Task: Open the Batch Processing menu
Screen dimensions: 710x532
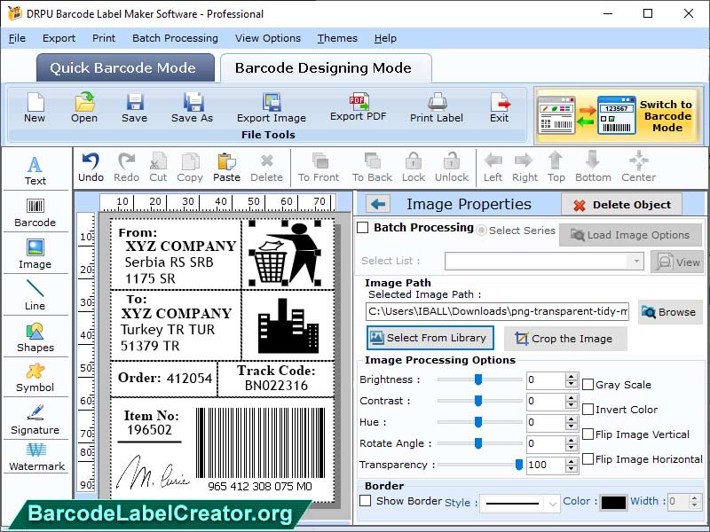Action: 175,38
